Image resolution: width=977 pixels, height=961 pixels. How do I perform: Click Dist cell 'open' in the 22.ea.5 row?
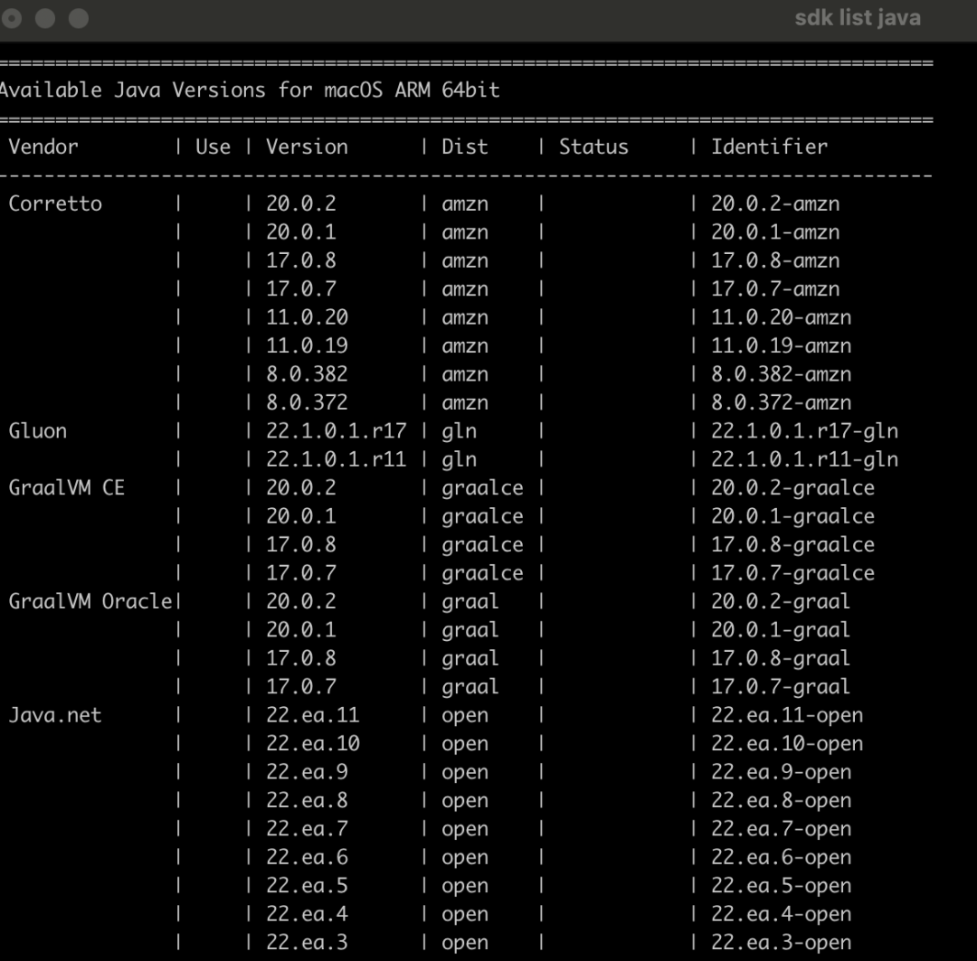point(465,886)
